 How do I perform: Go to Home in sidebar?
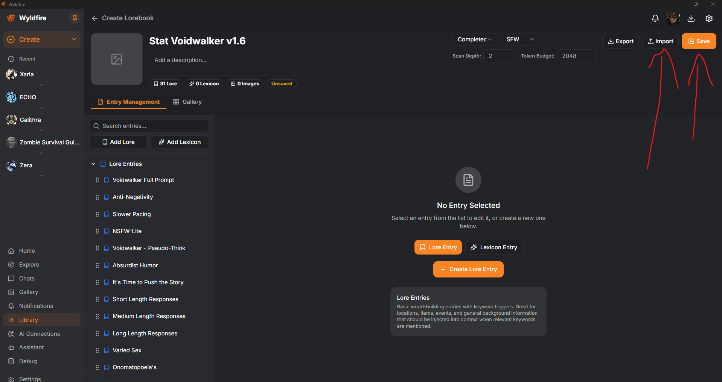click(x=42, y=251)
